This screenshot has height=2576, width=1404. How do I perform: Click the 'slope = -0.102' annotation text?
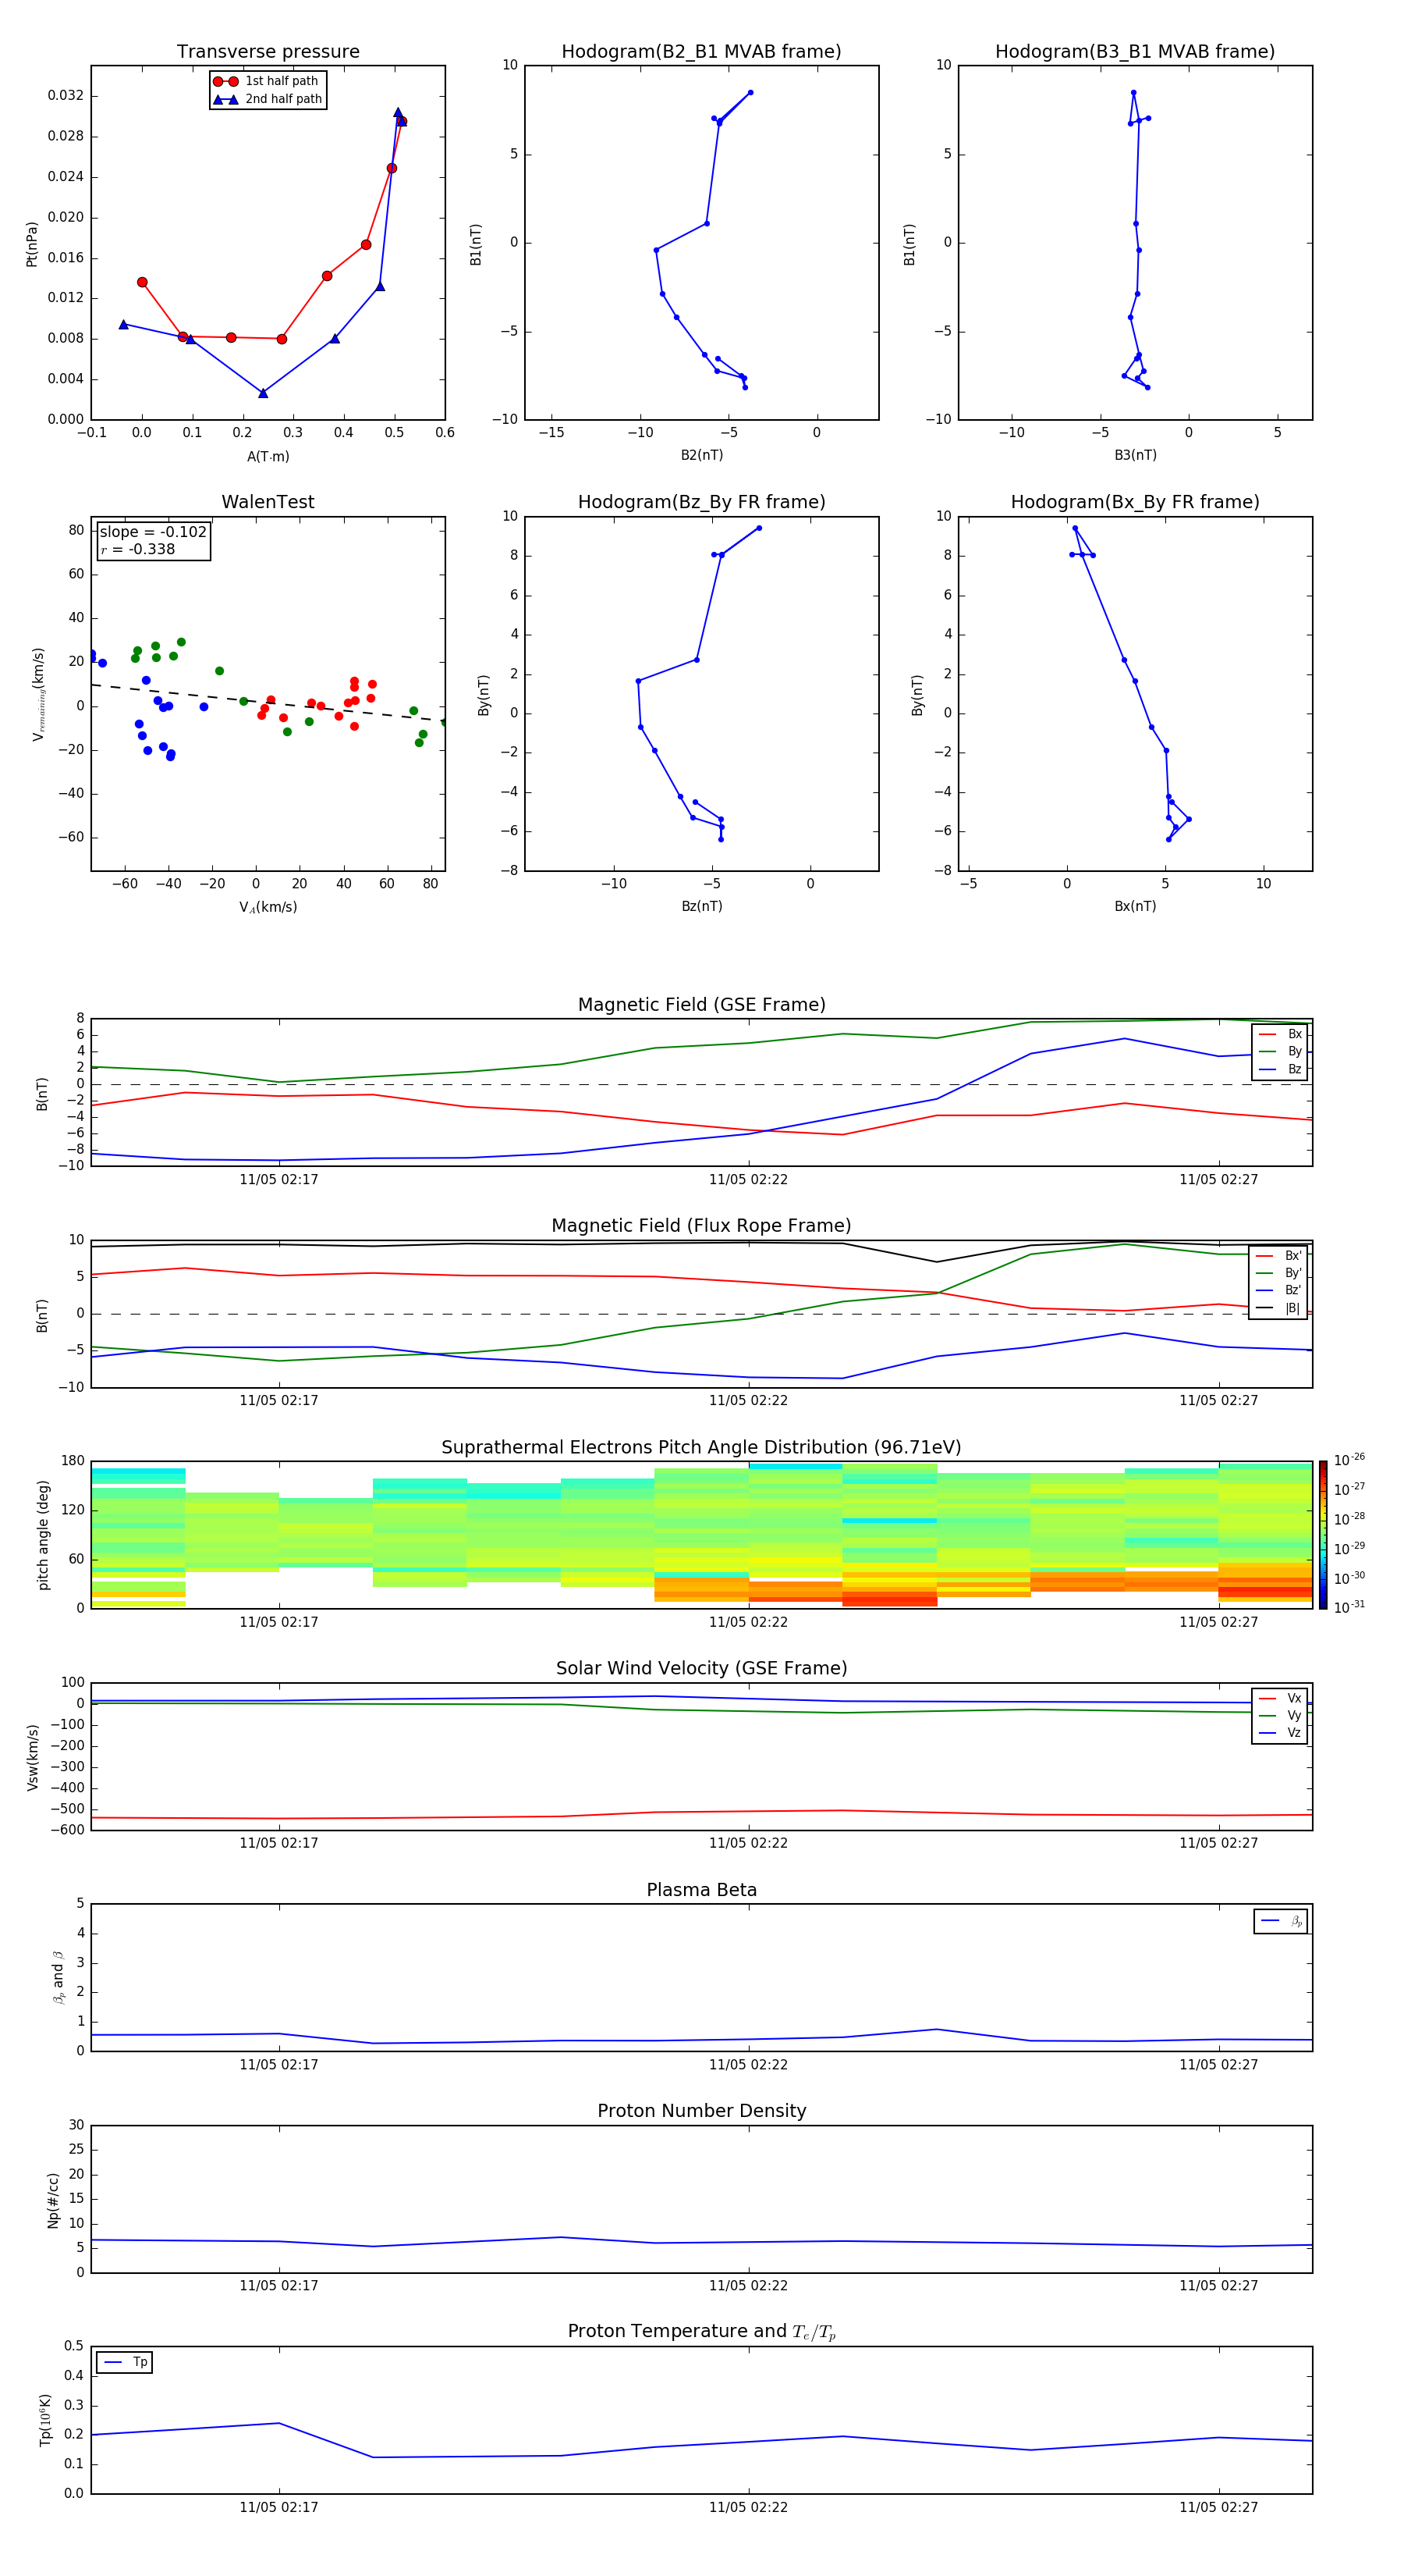click(x=153, y=532)
